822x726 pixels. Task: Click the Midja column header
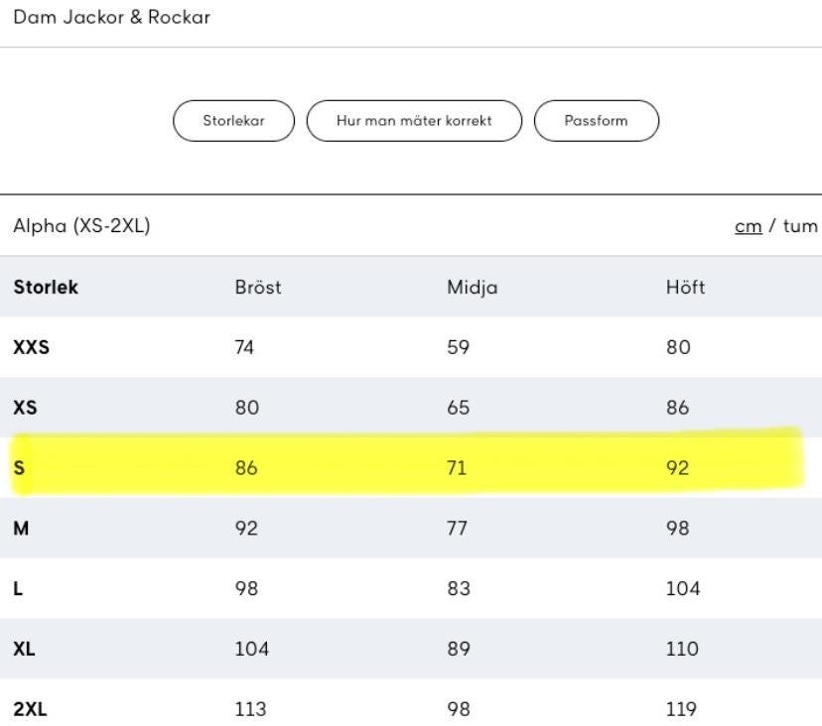pyautogui.click(x=473, y=287)
